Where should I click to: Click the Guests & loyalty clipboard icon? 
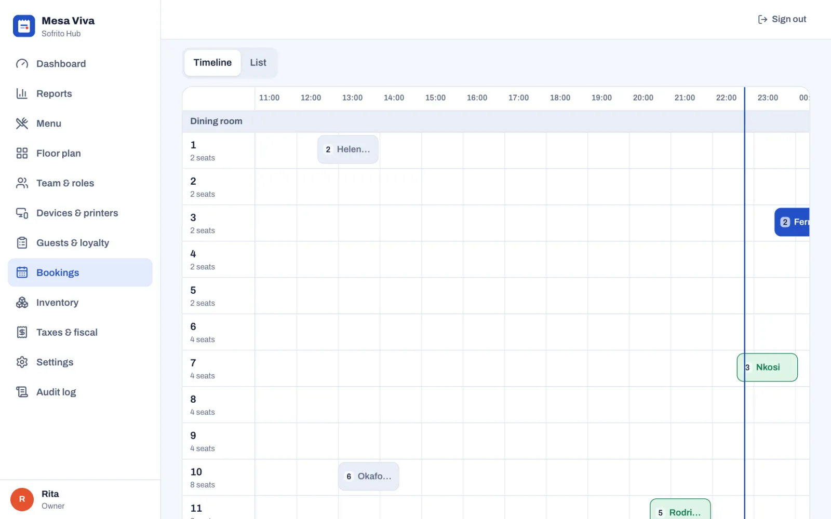click(22, 243)
